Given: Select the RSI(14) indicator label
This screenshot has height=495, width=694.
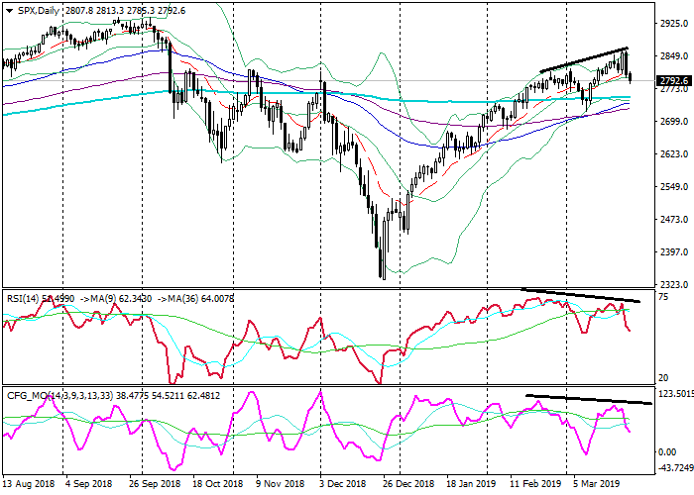Looking at the screenshot, I should 24,295.
